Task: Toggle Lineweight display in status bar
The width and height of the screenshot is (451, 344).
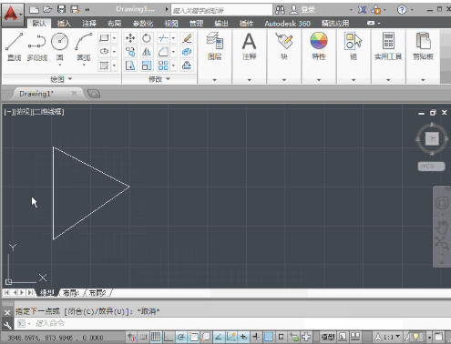Action: [256, 337]
